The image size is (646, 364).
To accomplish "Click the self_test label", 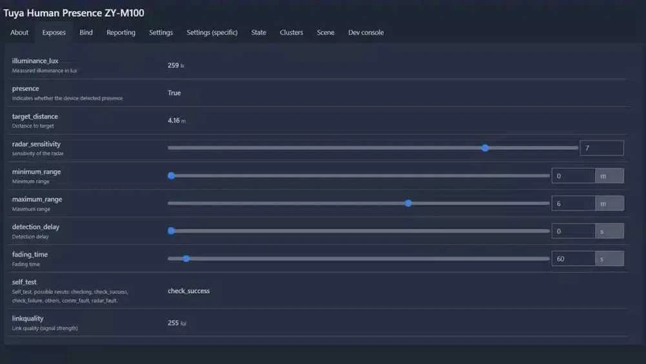I will [x=25, y=282].
